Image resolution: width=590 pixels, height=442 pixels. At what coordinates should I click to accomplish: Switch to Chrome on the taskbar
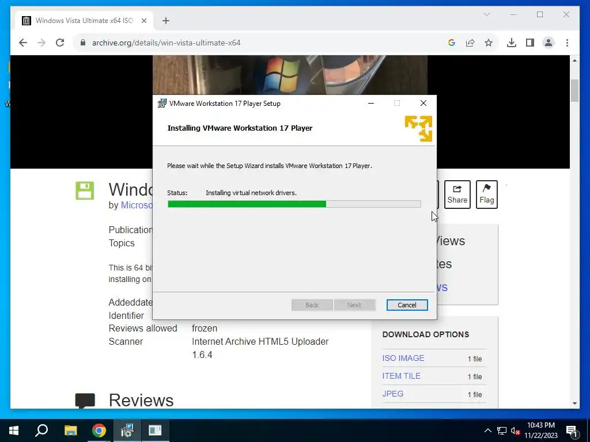point(99,430)
